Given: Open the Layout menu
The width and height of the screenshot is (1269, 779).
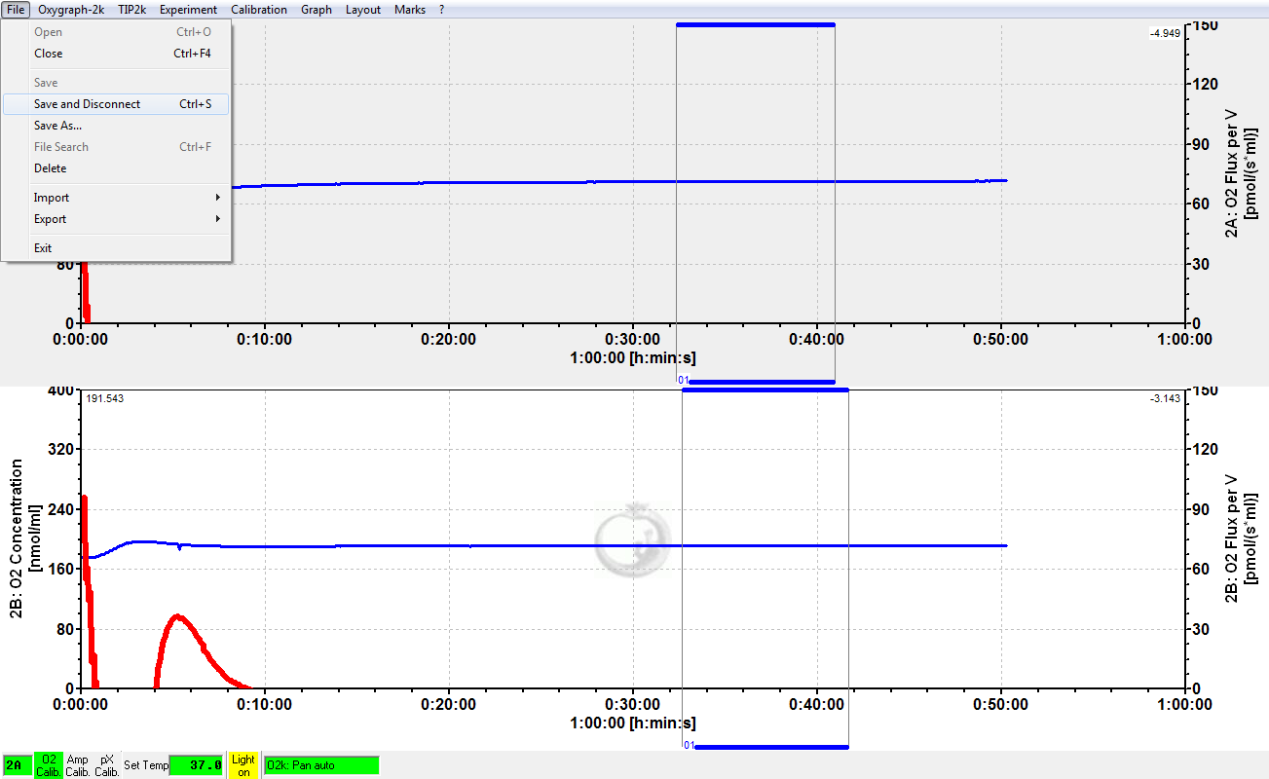Looking at the screenshot, I should point(363,10).
